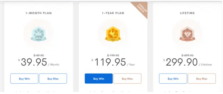This screenshot has width=223, height=94.
Task: Click the blue Month plan badge icon
Action: (39, 34)
